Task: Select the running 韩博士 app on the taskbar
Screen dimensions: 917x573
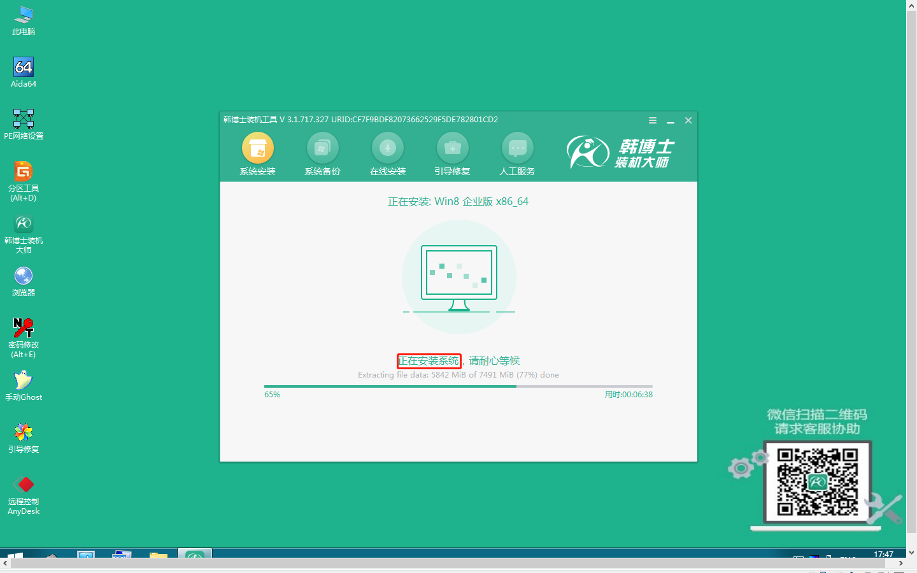Action: [194, 555]
